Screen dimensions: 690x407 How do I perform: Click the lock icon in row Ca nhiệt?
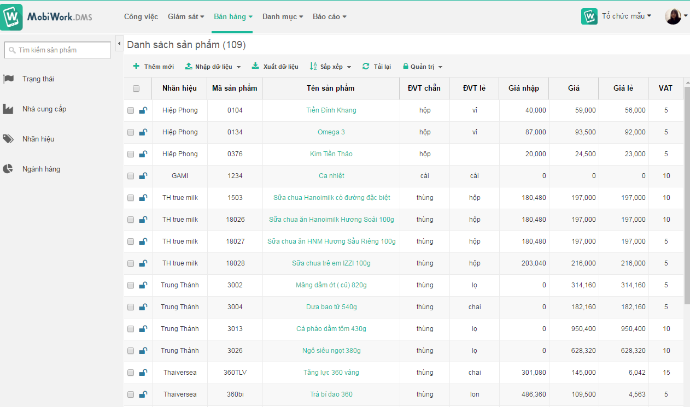(143, 176)
